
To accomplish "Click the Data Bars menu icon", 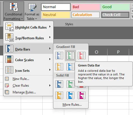I will (x=9, y=49).
